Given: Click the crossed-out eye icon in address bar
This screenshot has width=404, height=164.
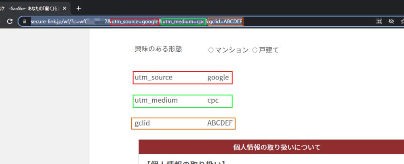Looking at the screenshot, I should coord(391,21).
